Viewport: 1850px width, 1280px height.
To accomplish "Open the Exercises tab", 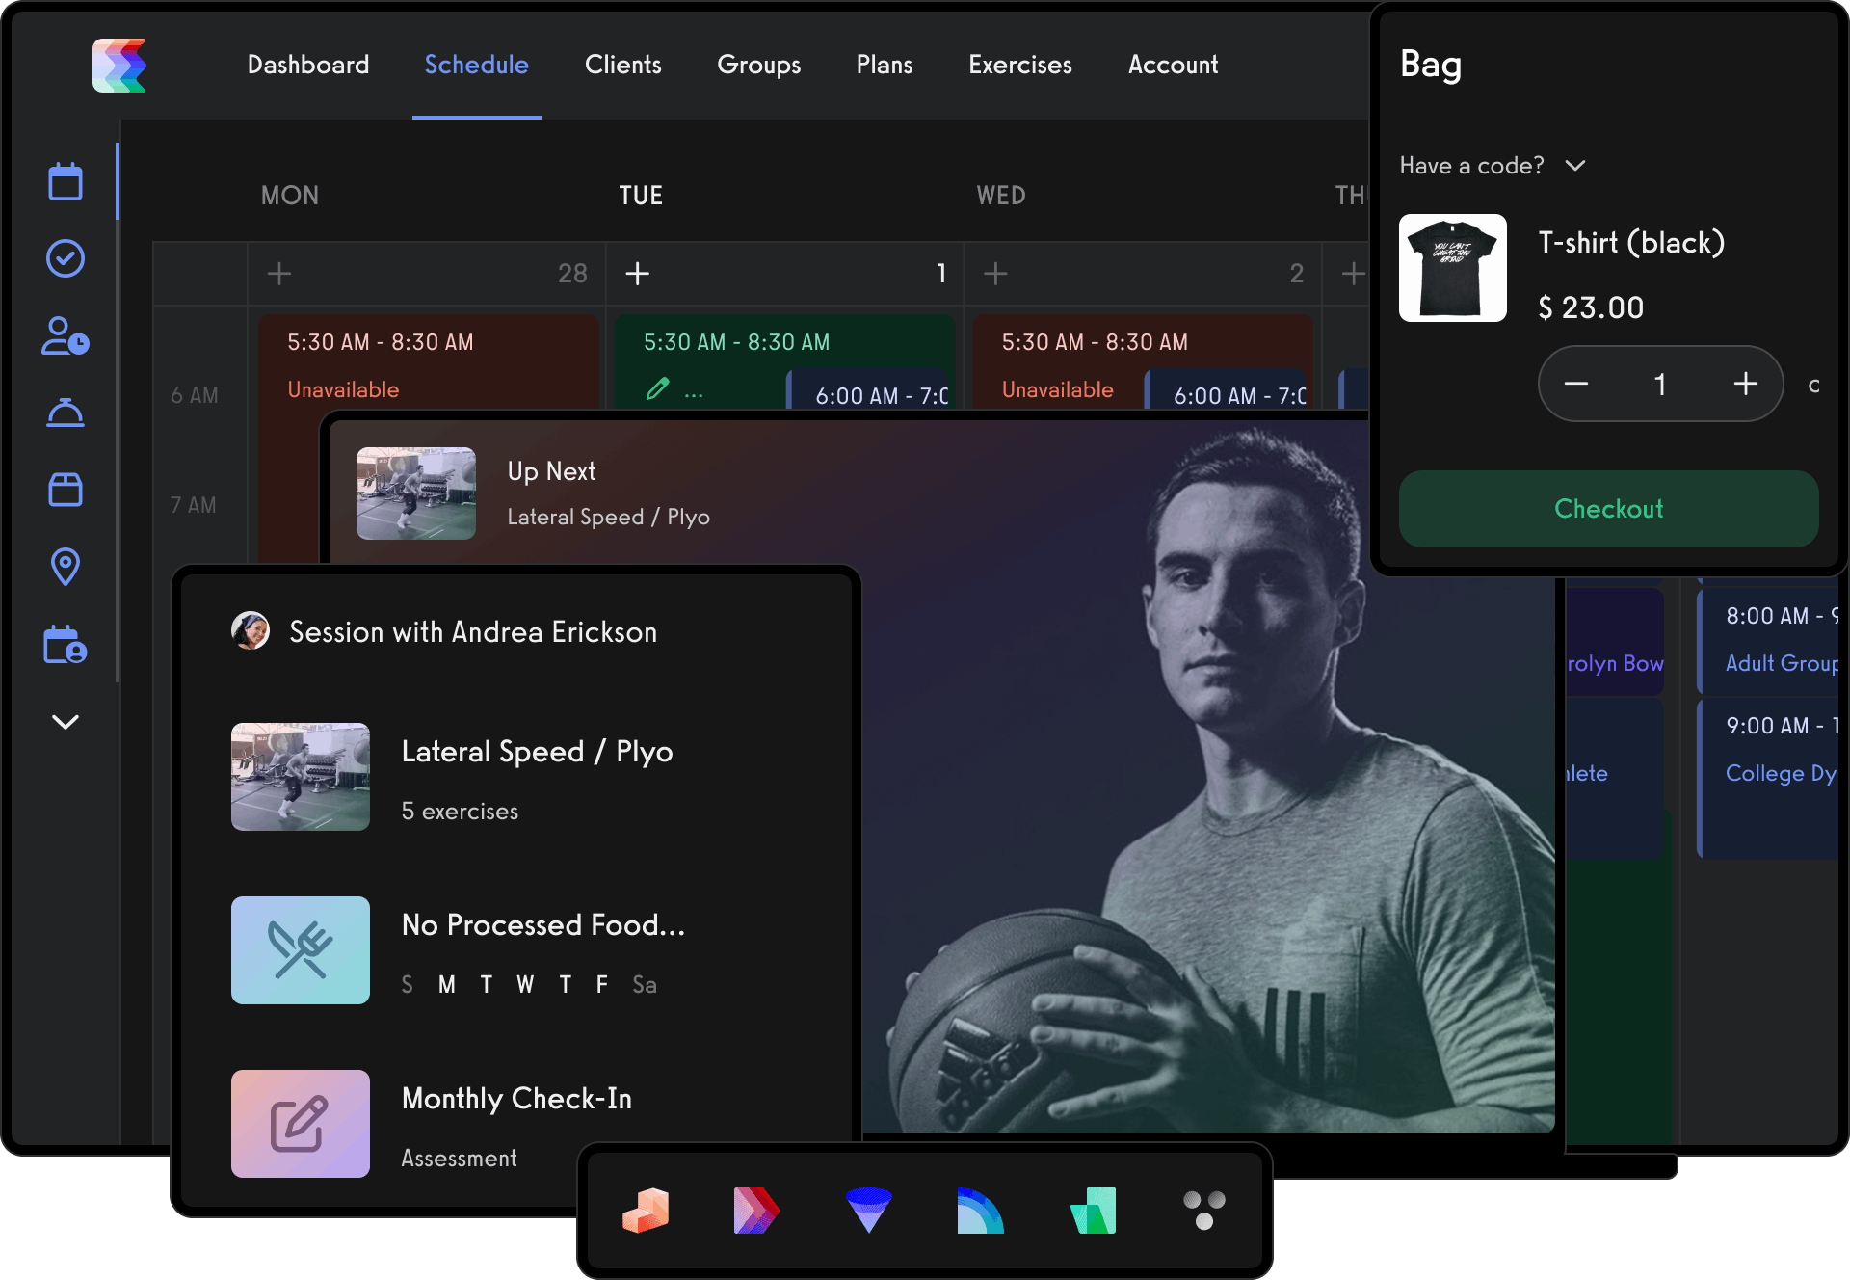I will click(x=1019, y=65).
